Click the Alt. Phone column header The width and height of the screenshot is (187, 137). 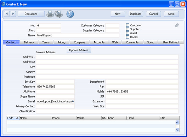114,118
